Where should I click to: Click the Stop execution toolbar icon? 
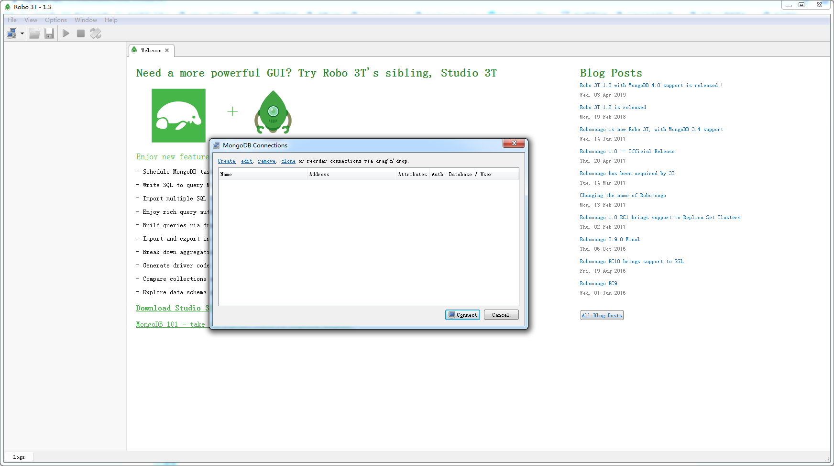[x=80, y=33]
